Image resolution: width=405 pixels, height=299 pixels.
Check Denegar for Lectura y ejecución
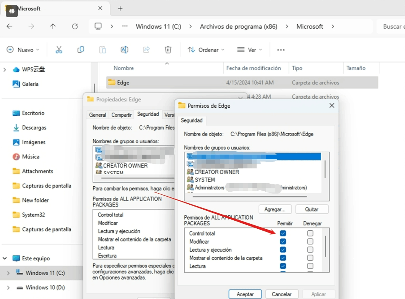310,250
